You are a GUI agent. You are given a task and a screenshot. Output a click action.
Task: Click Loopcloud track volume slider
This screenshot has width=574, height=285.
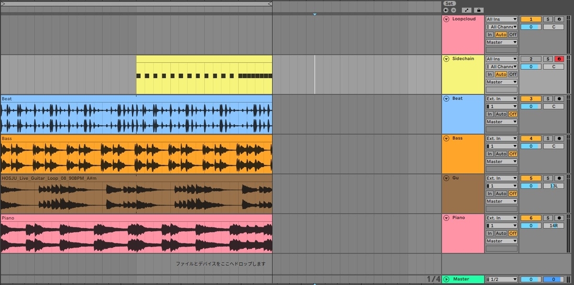point(531,27)
